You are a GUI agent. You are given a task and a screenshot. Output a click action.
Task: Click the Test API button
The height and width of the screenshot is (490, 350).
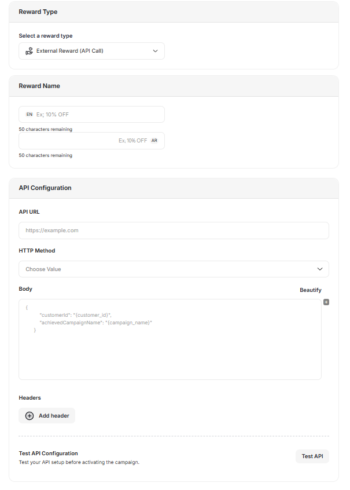point(312,456)
